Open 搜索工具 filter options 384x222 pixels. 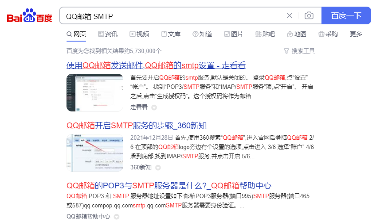(299, 51)
